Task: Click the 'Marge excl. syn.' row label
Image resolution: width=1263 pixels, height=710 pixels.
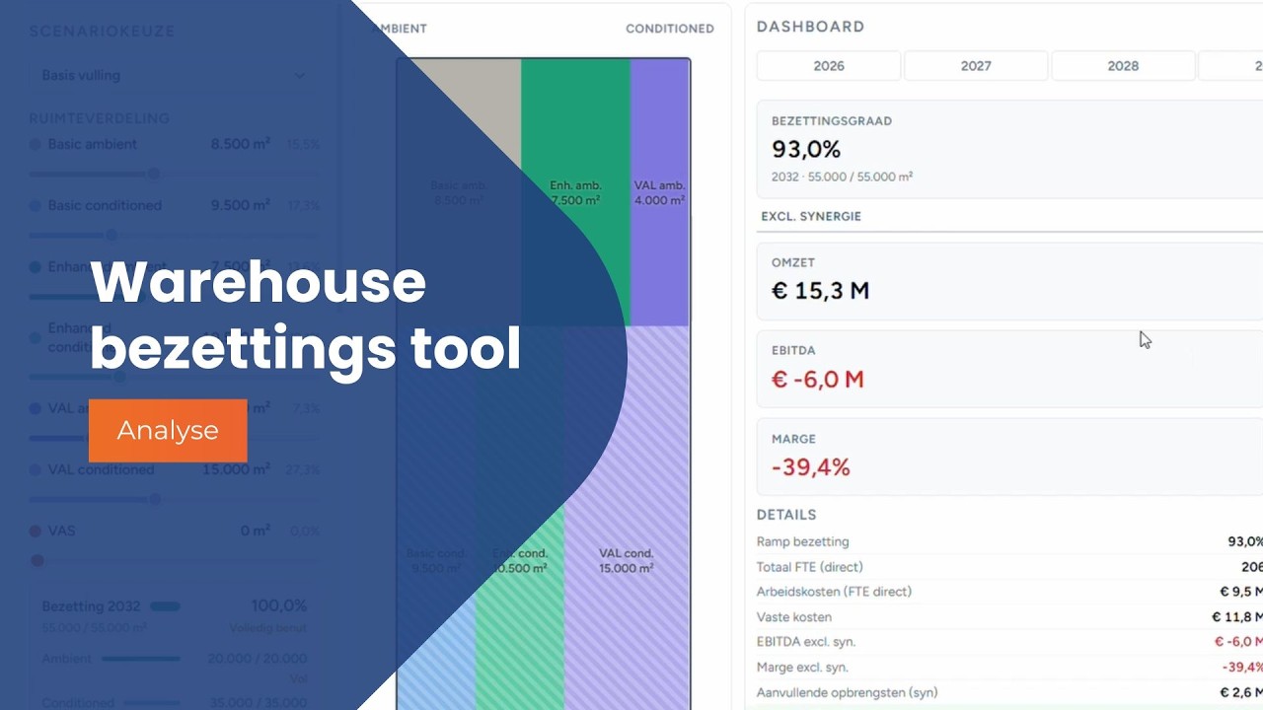Action: [x=802, y=668]
